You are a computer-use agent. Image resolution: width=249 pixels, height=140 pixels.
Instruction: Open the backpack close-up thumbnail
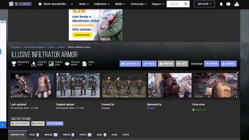170,85
